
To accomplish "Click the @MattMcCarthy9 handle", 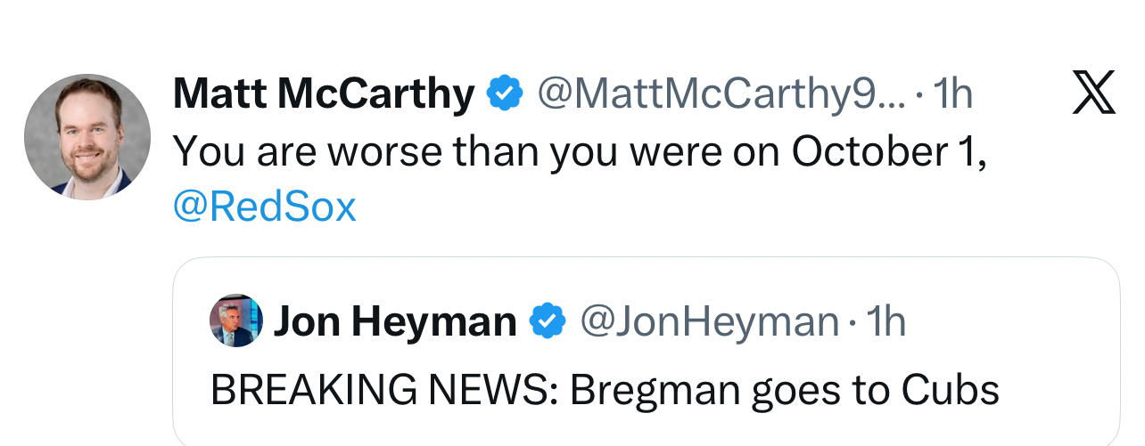I will [721, 93].
